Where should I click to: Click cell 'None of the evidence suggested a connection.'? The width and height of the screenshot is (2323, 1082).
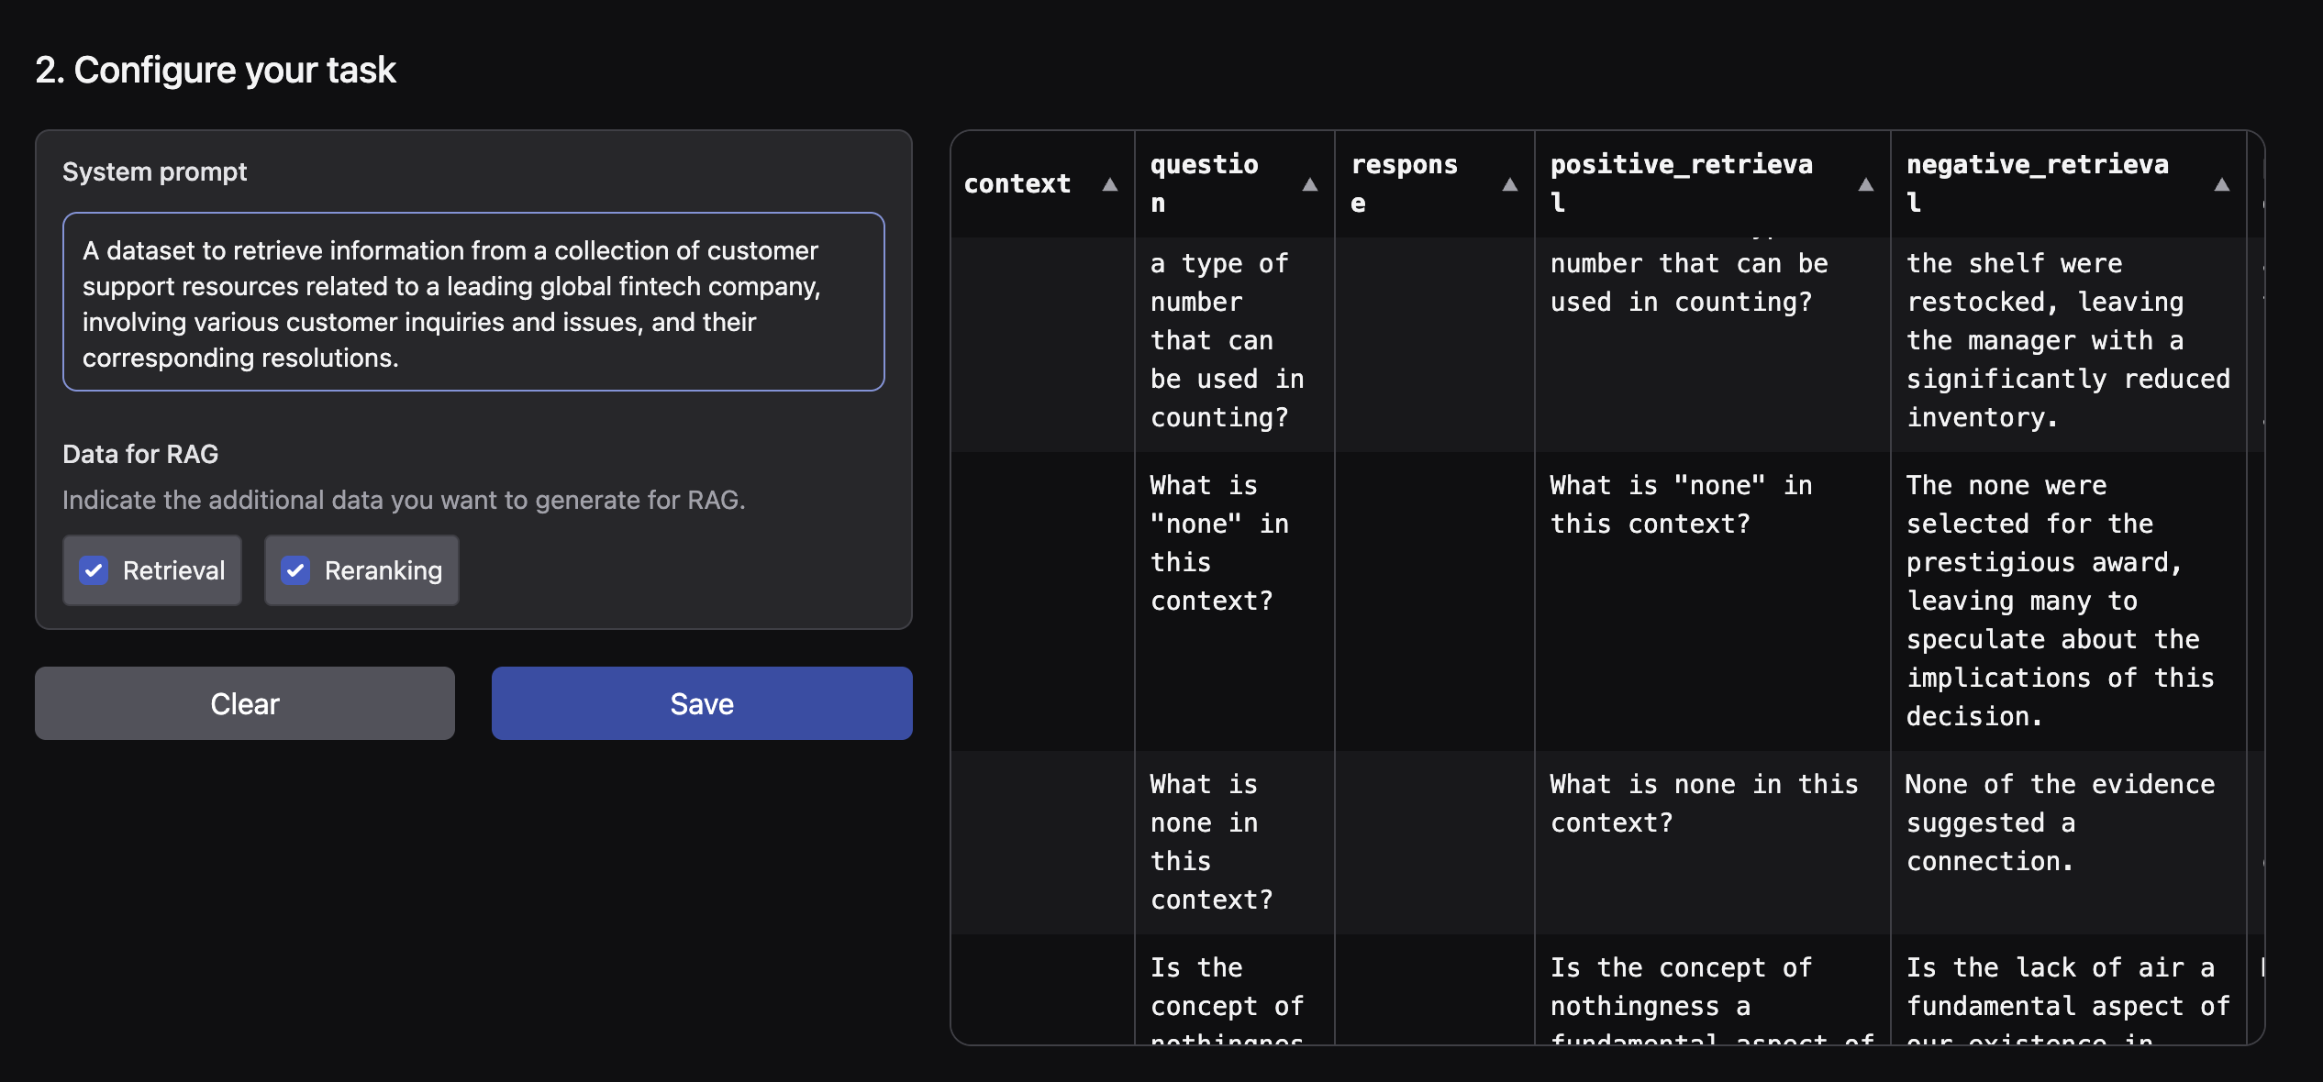point(2060,823)
